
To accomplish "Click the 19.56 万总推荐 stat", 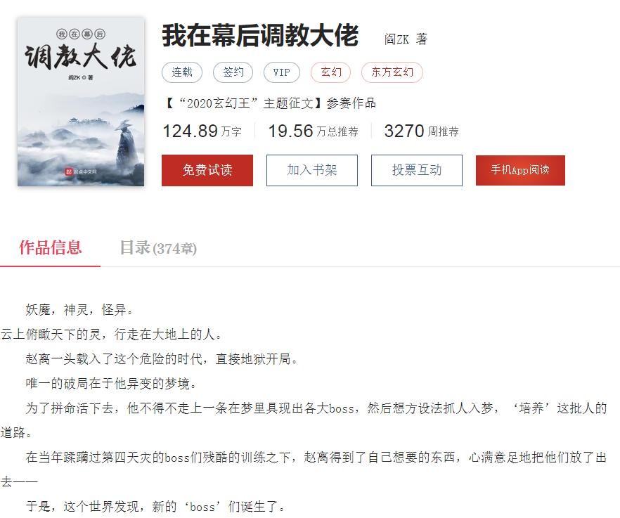I will (x=314, y=131).
